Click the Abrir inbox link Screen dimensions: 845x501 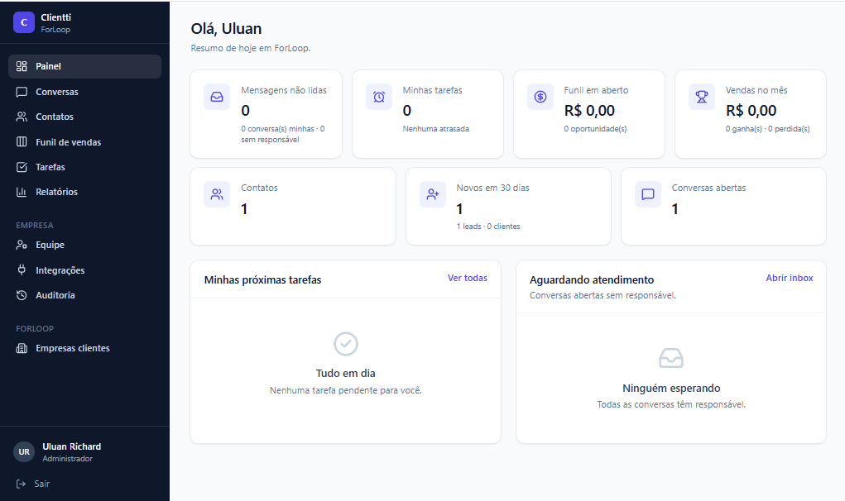pyautogui.click(x=790, y=279)
